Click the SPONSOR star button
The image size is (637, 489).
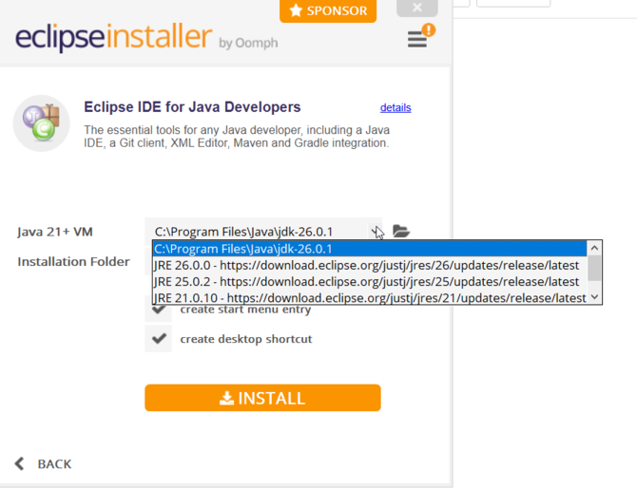click(x=328, y=10)
